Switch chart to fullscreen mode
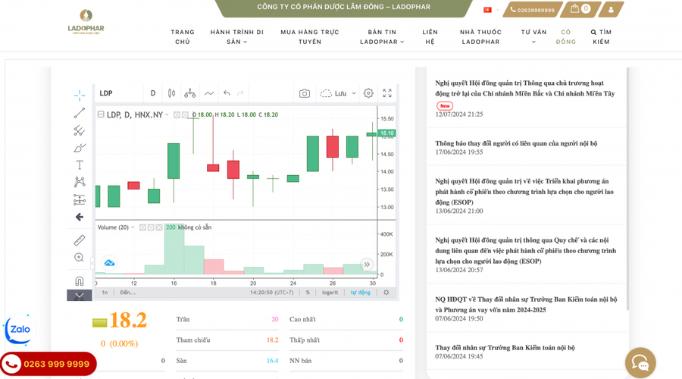682x379 pixels. coord(387,93)
